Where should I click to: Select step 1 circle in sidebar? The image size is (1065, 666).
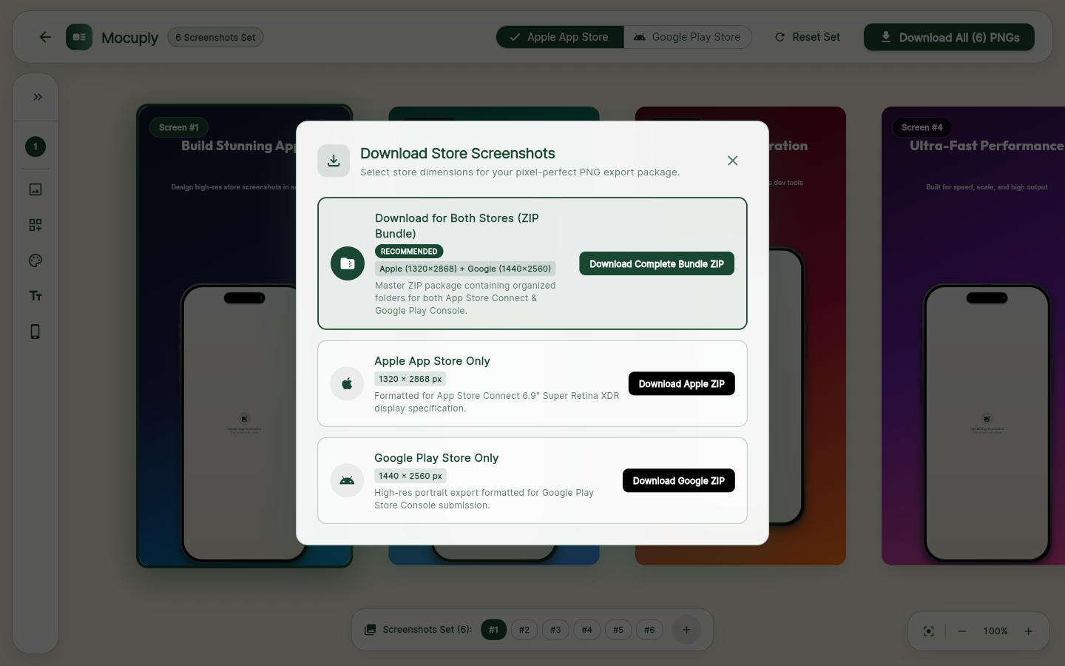click(x=35, y=147)
